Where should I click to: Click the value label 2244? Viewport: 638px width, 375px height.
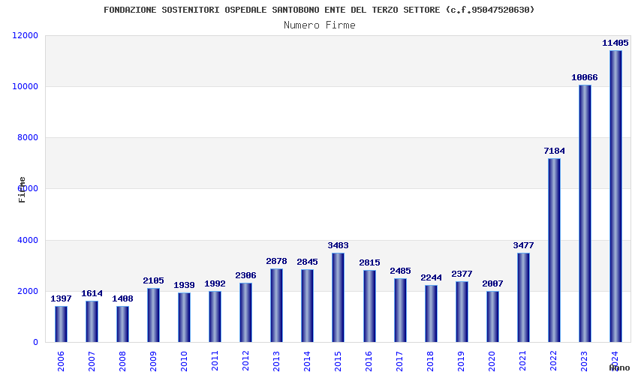(x=431, y=277)
